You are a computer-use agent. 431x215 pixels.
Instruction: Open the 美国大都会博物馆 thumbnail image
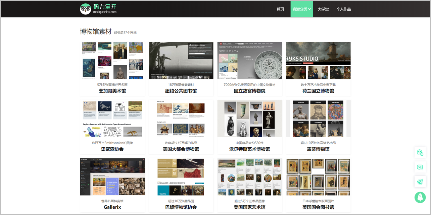pos(181,119)
